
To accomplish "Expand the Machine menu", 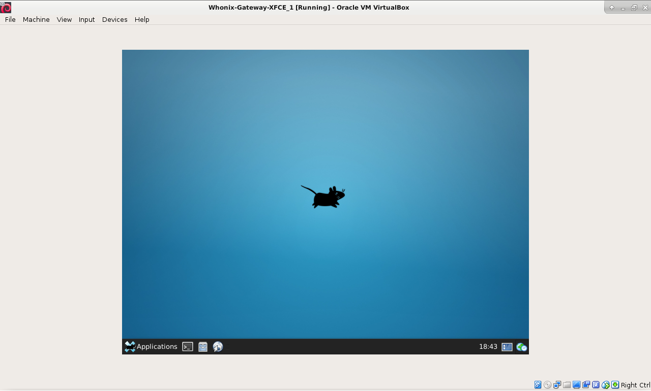I will (36, 19).
